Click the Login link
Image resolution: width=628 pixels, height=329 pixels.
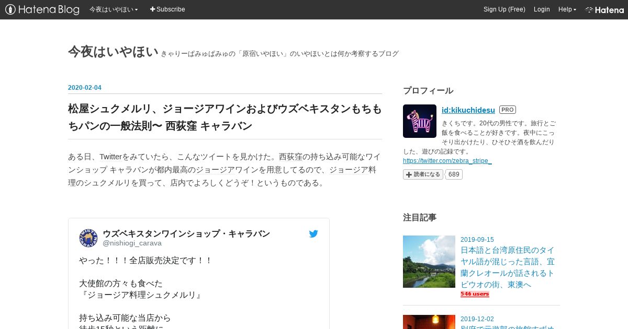542,9
